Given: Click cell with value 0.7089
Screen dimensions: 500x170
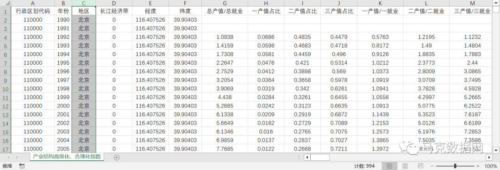Looking at the screenshot, I should pos(339,123).
